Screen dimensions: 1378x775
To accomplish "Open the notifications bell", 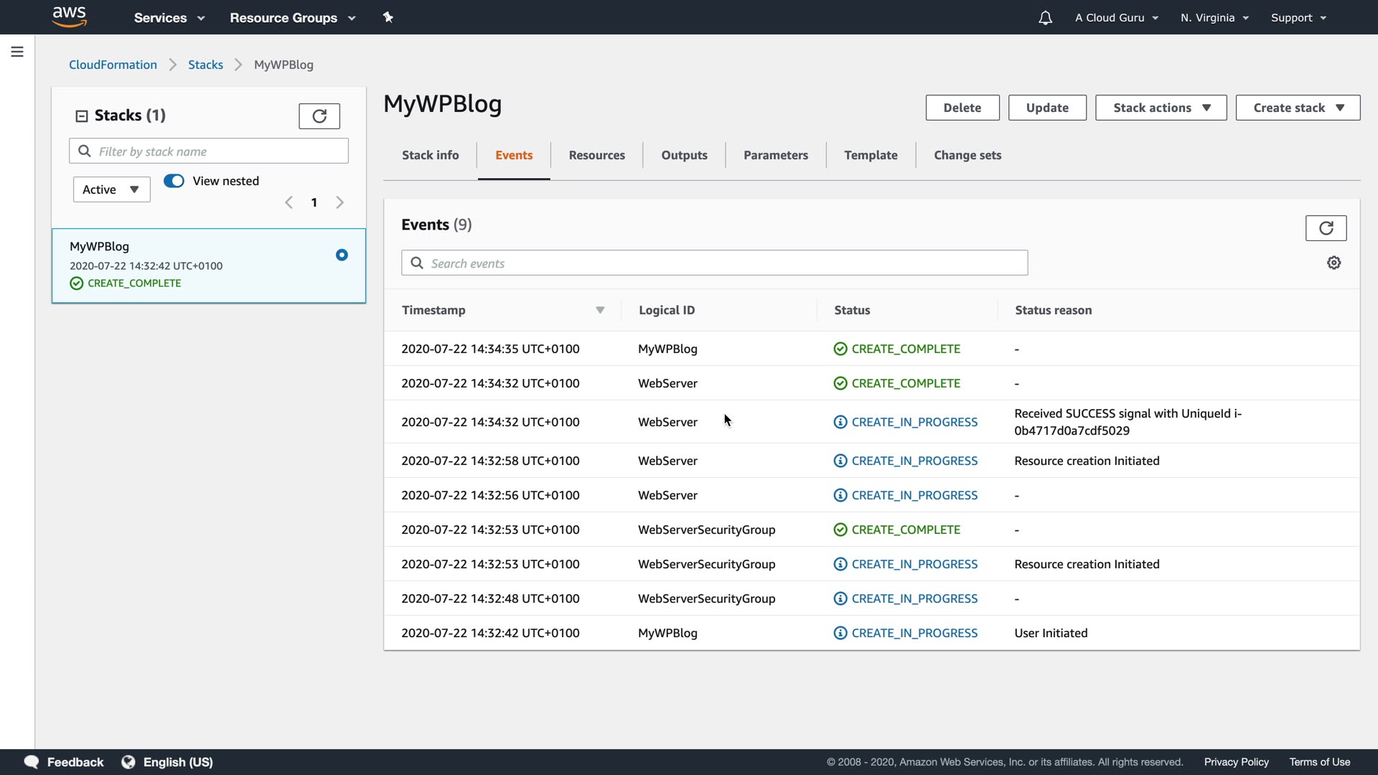I will 1045,18.
